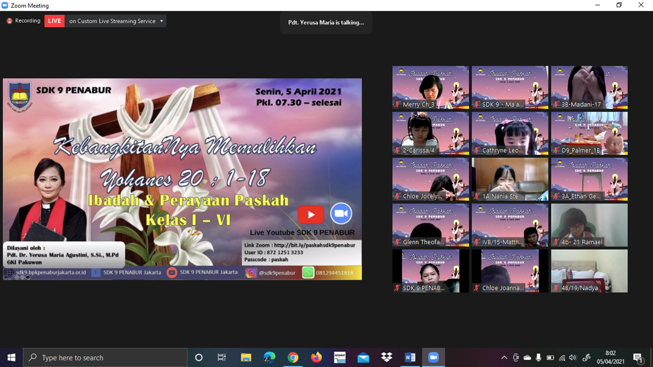Click the bit.ly/paskahsdk9penabur link text on slide
Screen dimensions: 653x367
coord(314,245)
